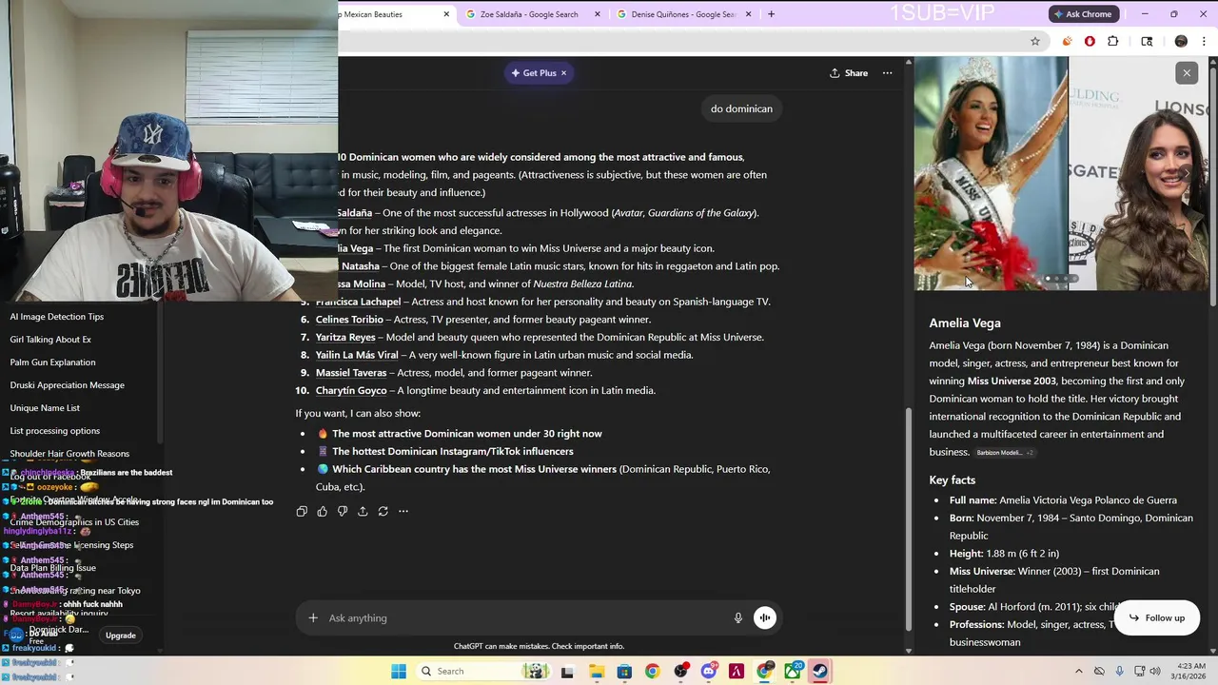Give thumbs down to the response
This screenshot has width=1218, height=685.
point(343,512)
